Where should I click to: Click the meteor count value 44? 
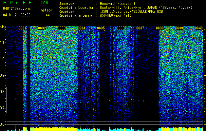(x=47, y=15)
